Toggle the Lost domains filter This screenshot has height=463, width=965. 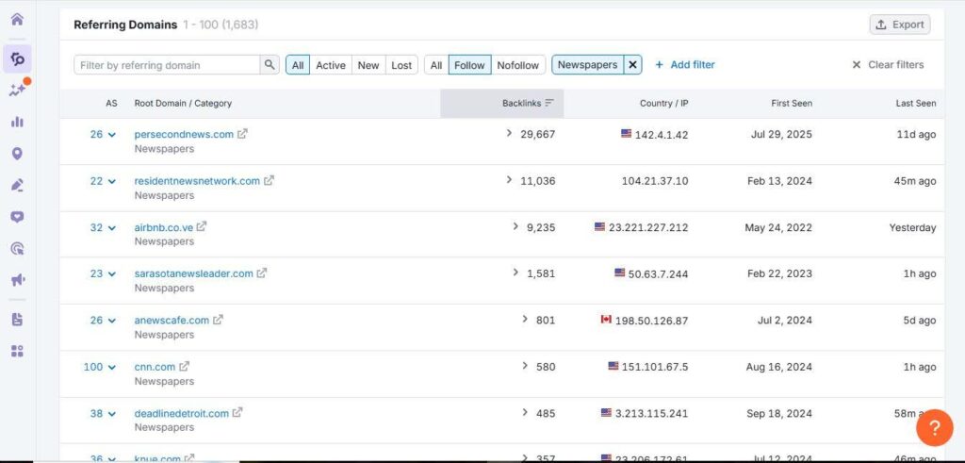[x=401, y=65]
